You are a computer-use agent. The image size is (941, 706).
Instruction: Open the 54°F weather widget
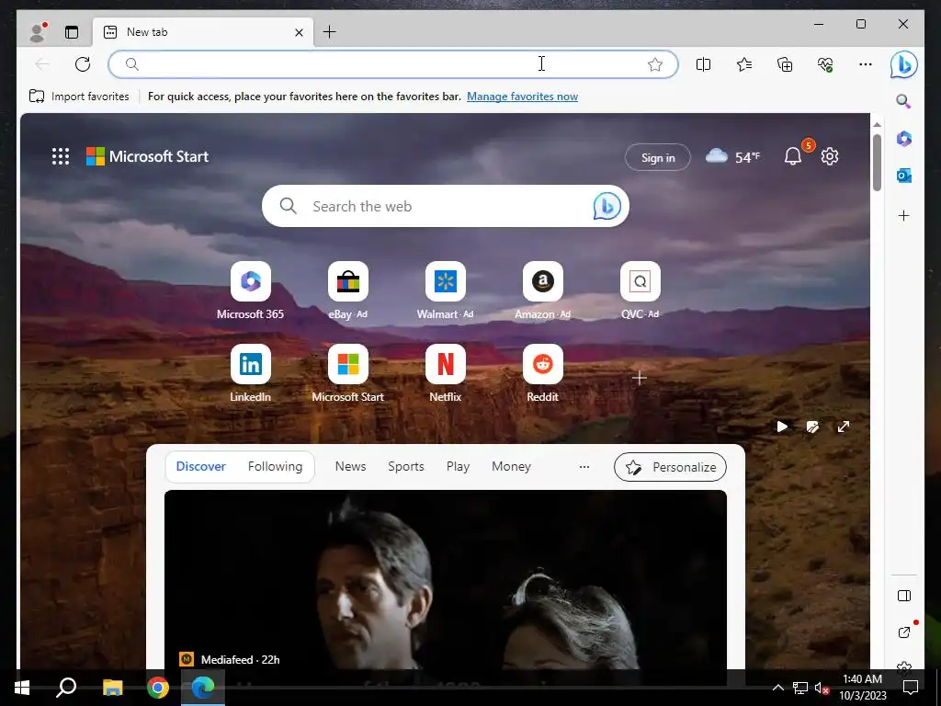[x=732, y=157]
